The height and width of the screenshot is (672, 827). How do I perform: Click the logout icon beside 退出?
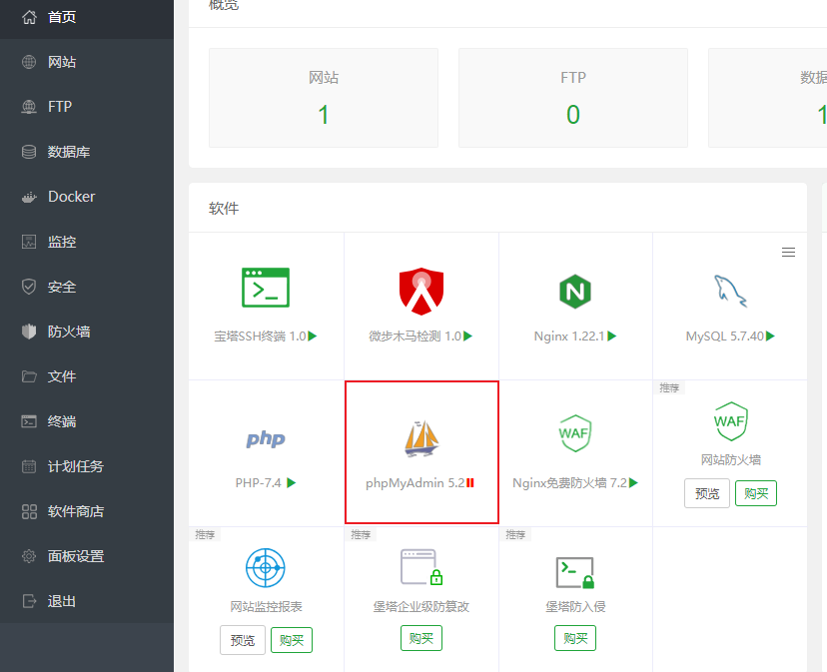tap(29, 601)
